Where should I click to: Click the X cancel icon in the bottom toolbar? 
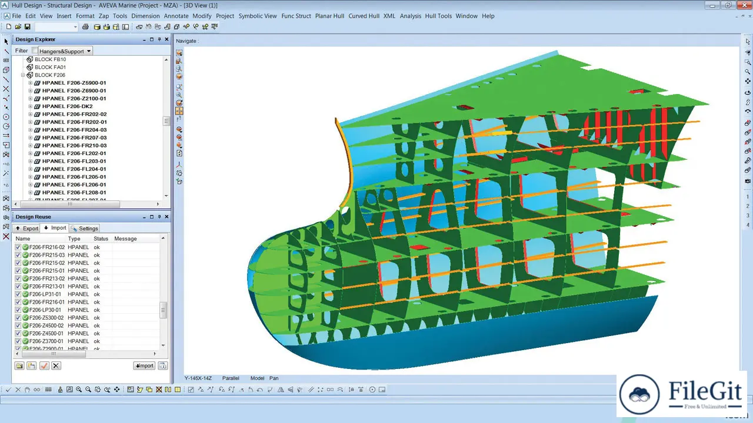[18, 390]
